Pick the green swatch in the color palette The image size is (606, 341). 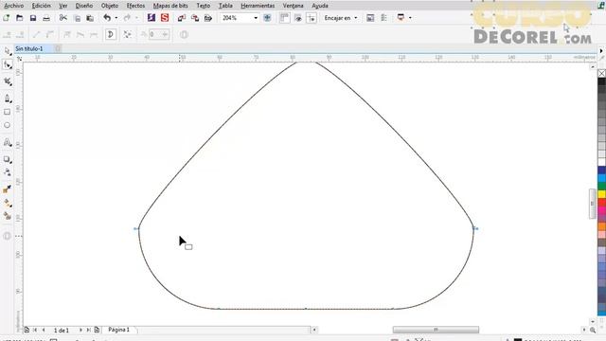click(x=601, y=187)
